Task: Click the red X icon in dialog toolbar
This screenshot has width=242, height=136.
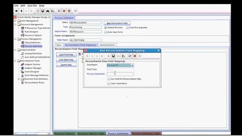Action: [135, 56]
